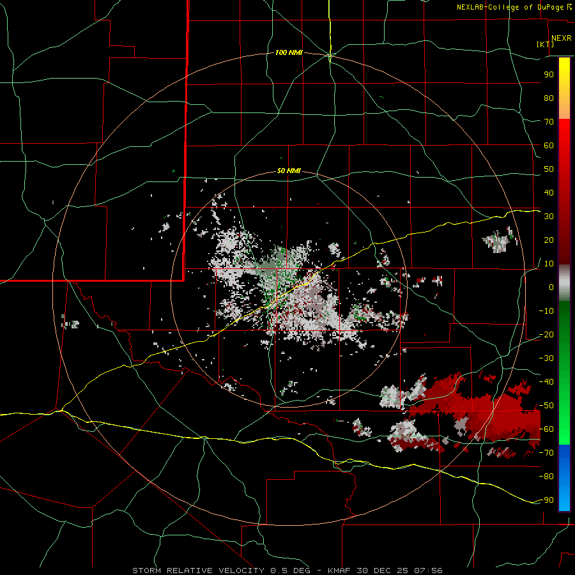This screenshot has height=575, width=575.
Task: Select the velocity scale label "-30"
Action: (x=546, y=358)
